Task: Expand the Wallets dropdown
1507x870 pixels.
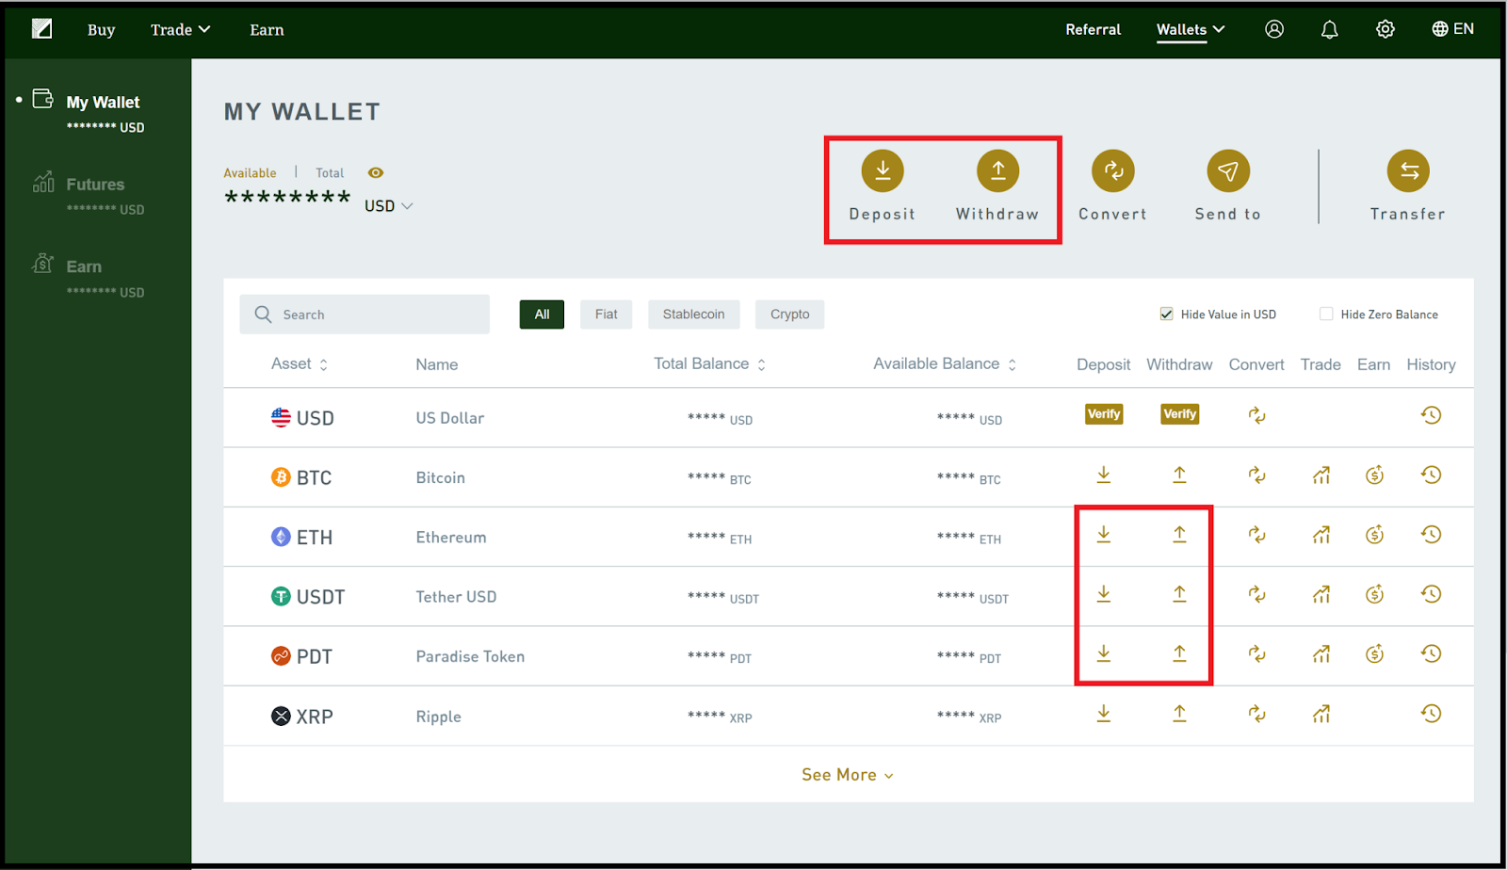Action: coord(1191,29)
